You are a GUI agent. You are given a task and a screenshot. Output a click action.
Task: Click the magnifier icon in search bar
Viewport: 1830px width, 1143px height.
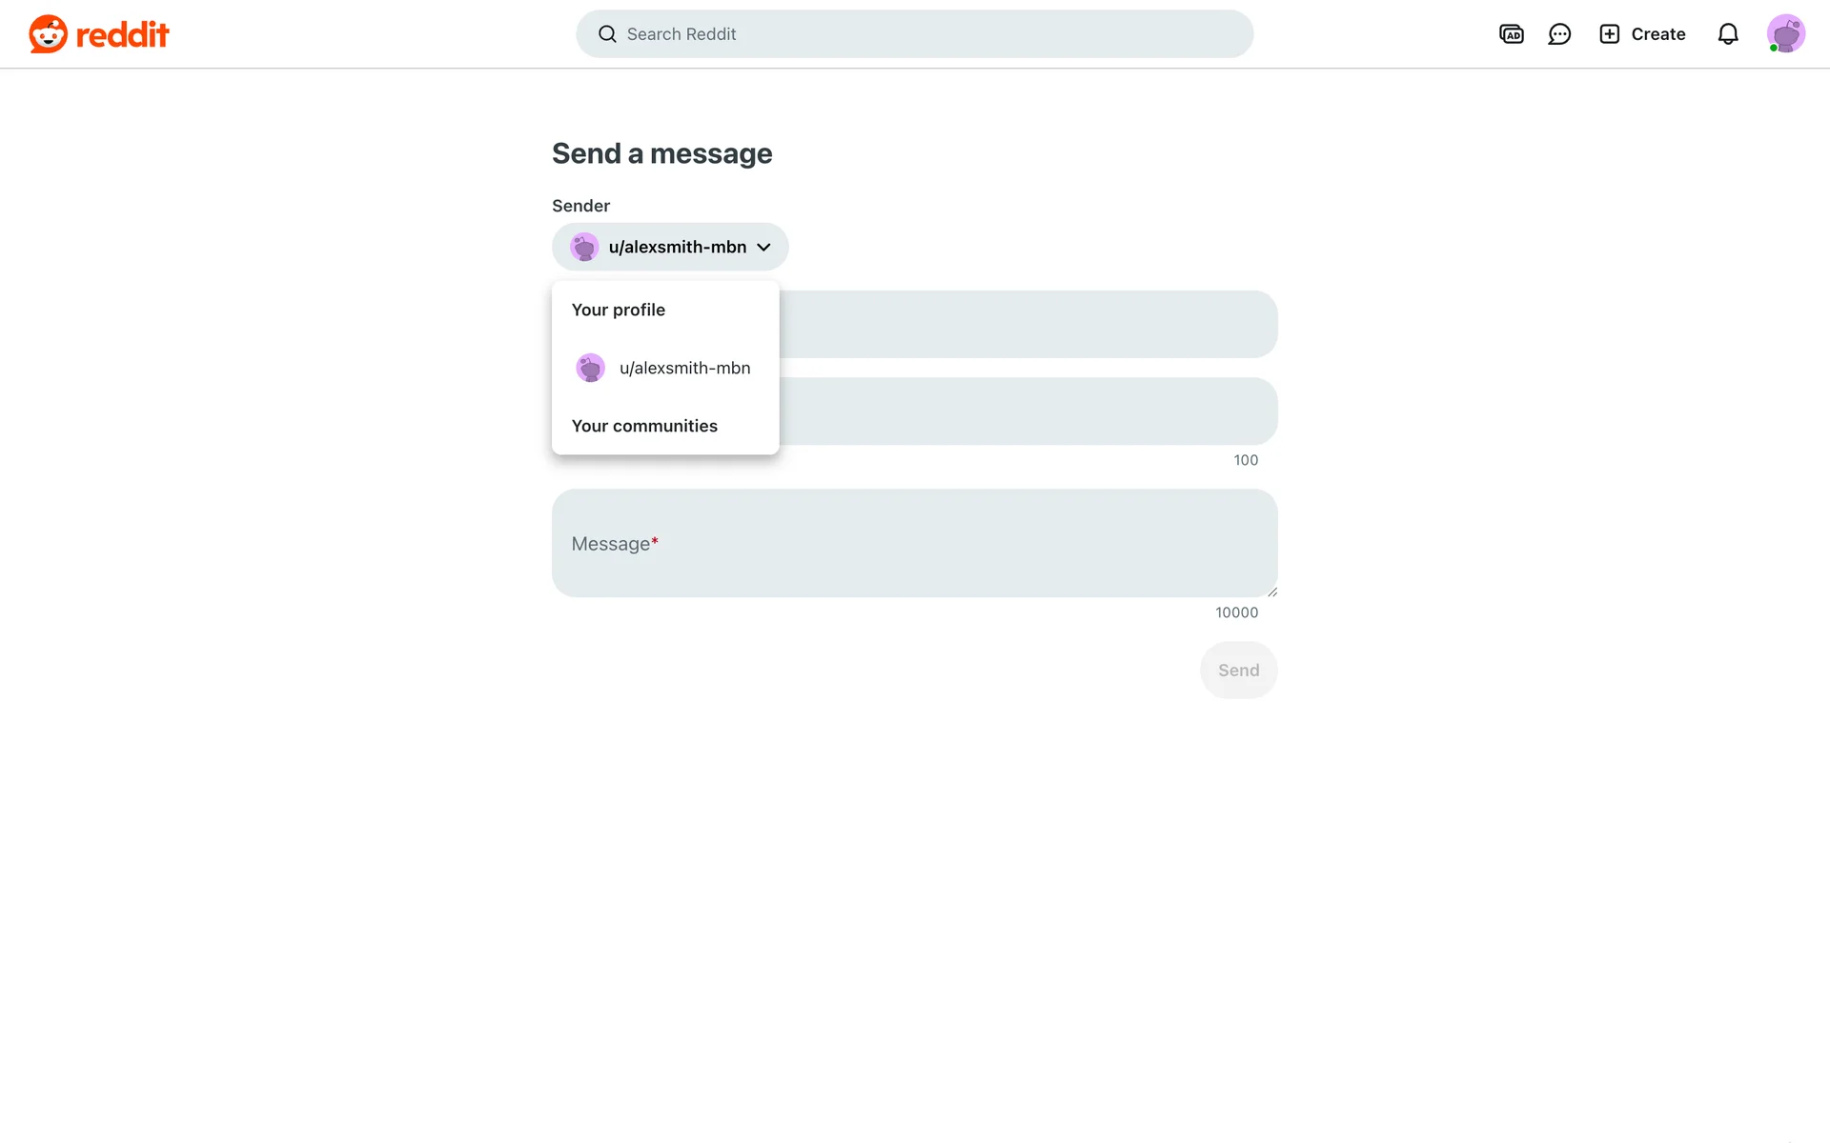pos(607,34)
